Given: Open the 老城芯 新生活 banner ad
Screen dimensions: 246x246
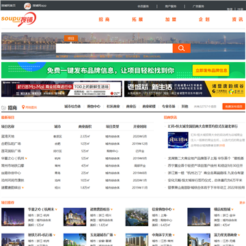Looking at the screenshot, I should coord(184,89).
